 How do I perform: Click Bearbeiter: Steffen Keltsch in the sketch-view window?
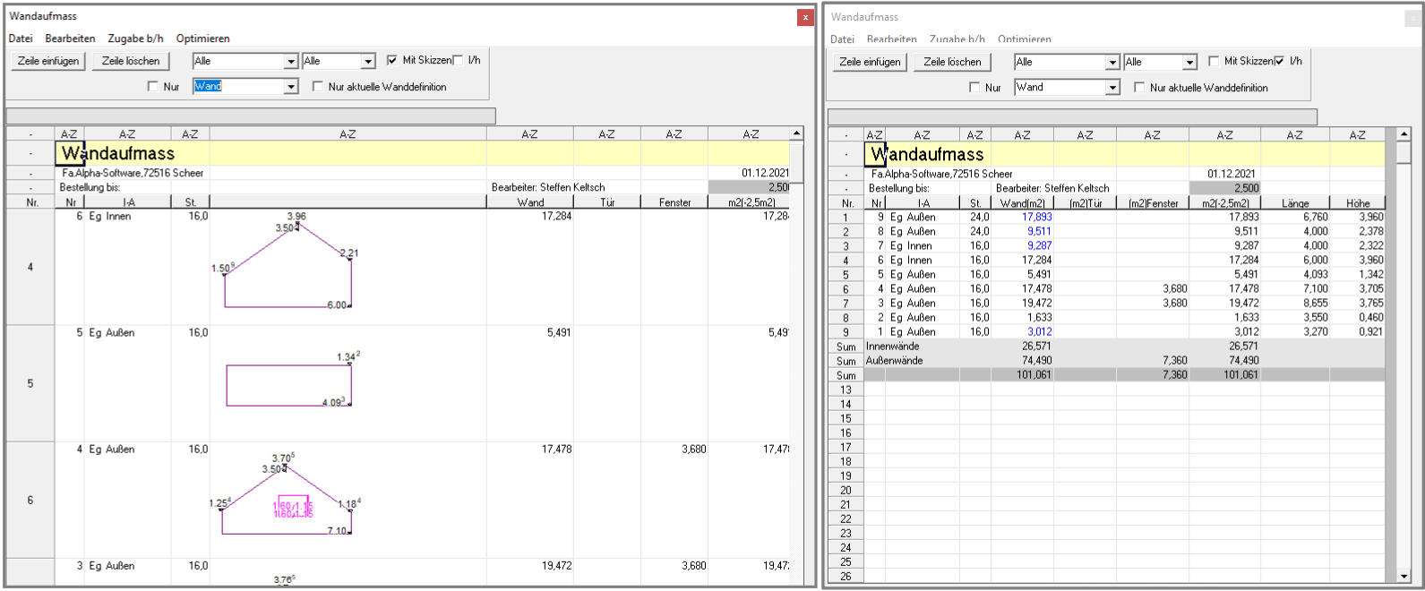click(548, 187)
